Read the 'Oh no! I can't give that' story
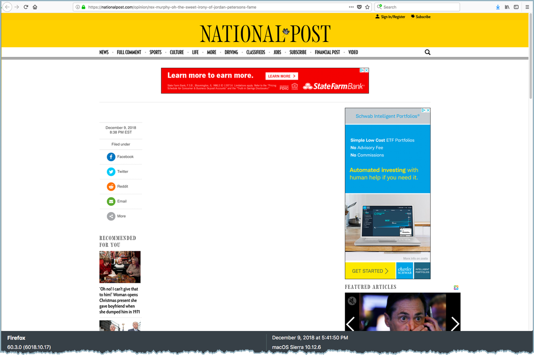This screenshot has width=534, height=355. tap(119, 301)
